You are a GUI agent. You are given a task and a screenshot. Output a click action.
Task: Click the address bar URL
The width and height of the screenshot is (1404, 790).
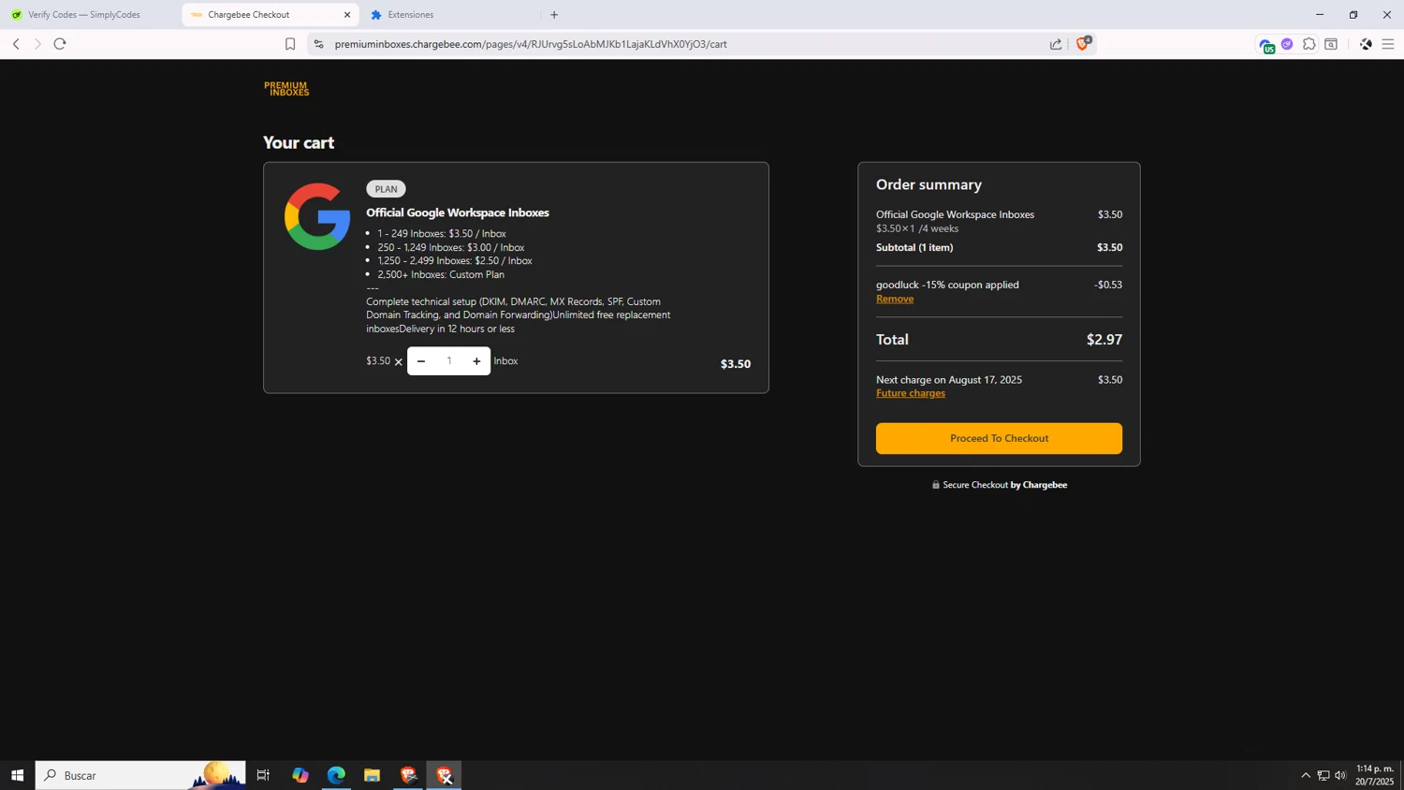pos(531,44)
